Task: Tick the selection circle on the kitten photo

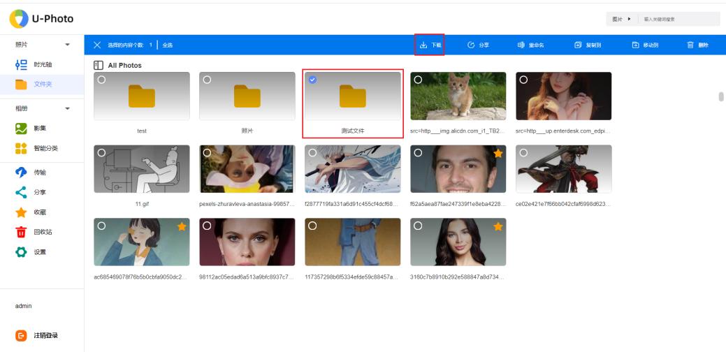Action: tap(418, 80)
